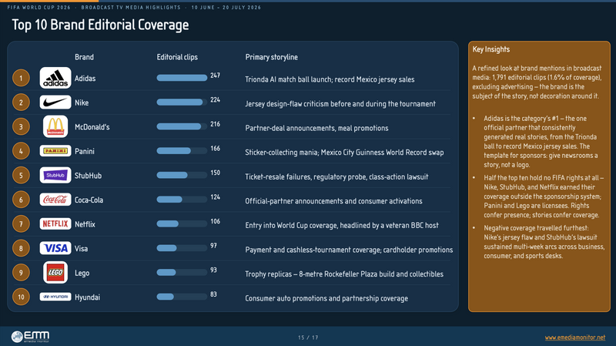Click the 'Key Insights' heading
This screenshot has height=346, width=616.
coord(491,49)
